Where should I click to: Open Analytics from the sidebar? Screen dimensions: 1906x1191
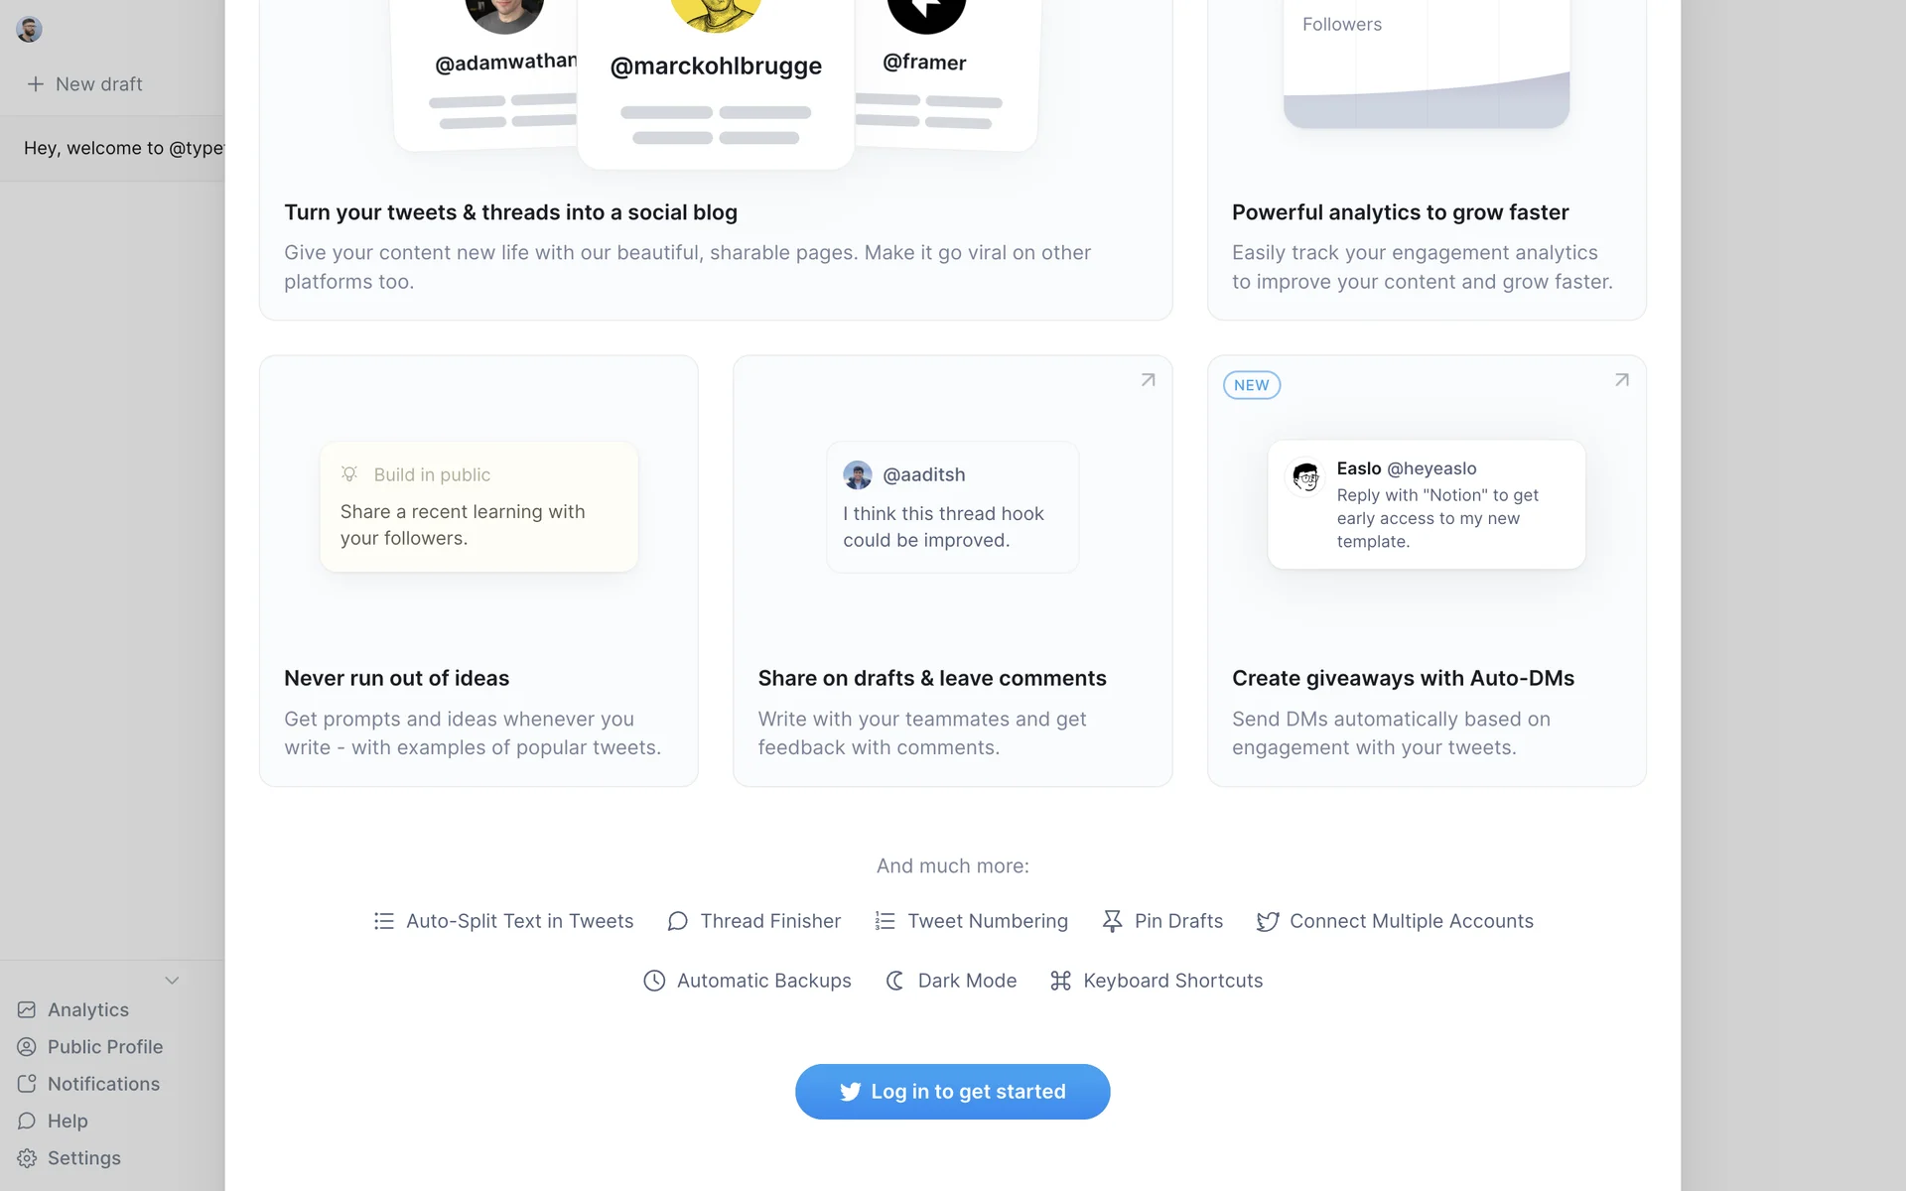pos(87,1009)
